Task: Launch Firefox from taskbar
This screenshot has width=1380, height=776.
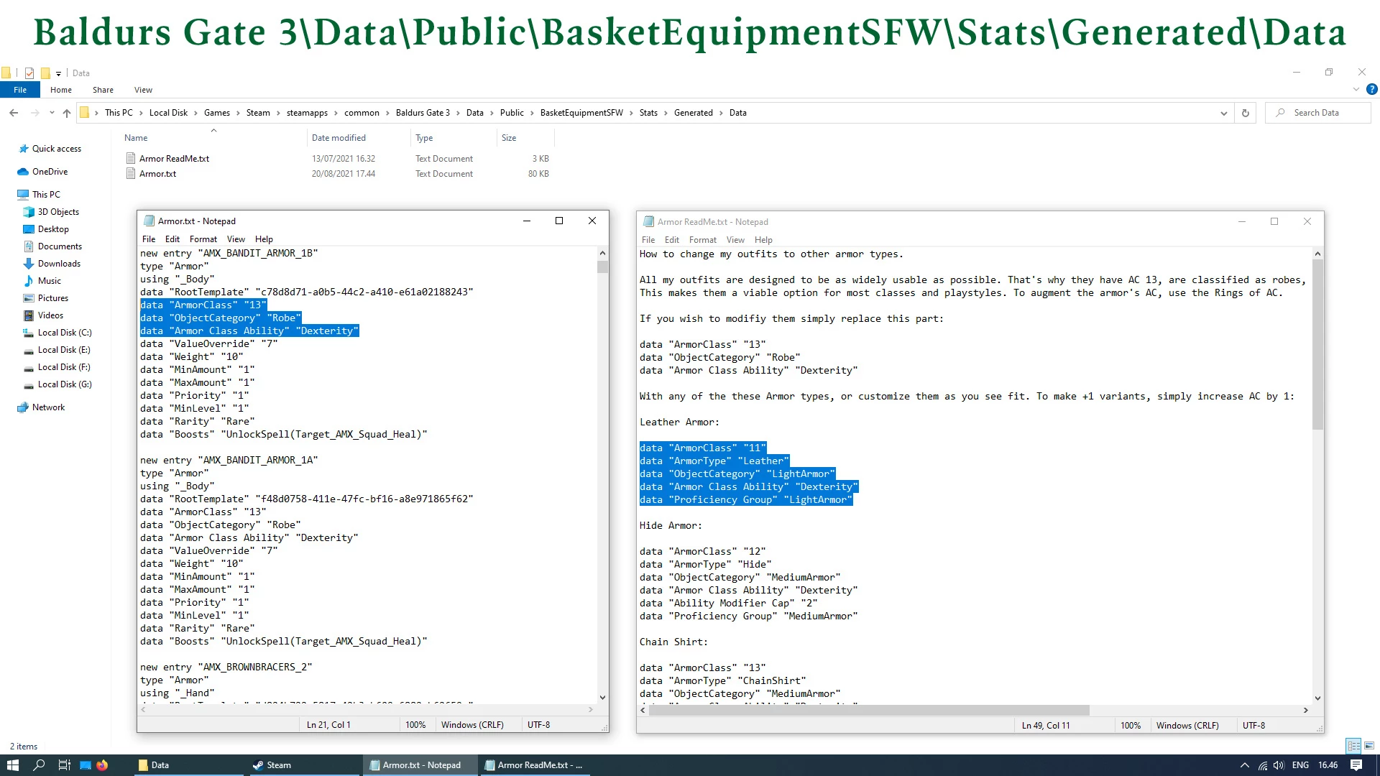Action: click(103, 765)
